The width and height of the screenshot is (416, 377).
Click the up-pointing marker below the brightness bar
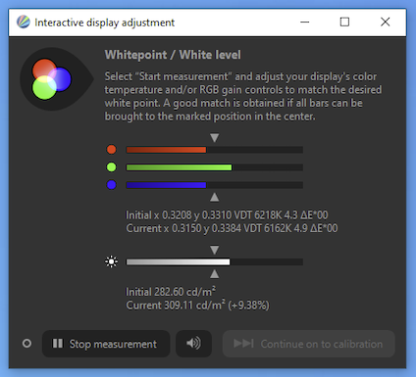point(215,274)
